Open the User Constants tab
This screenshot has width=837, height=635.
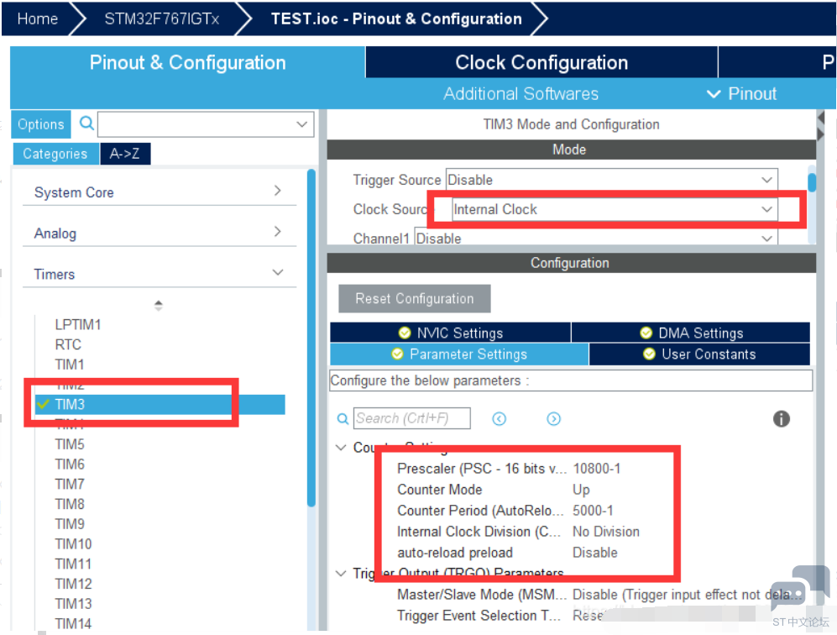pyautogui.click(x=699, y=354)
